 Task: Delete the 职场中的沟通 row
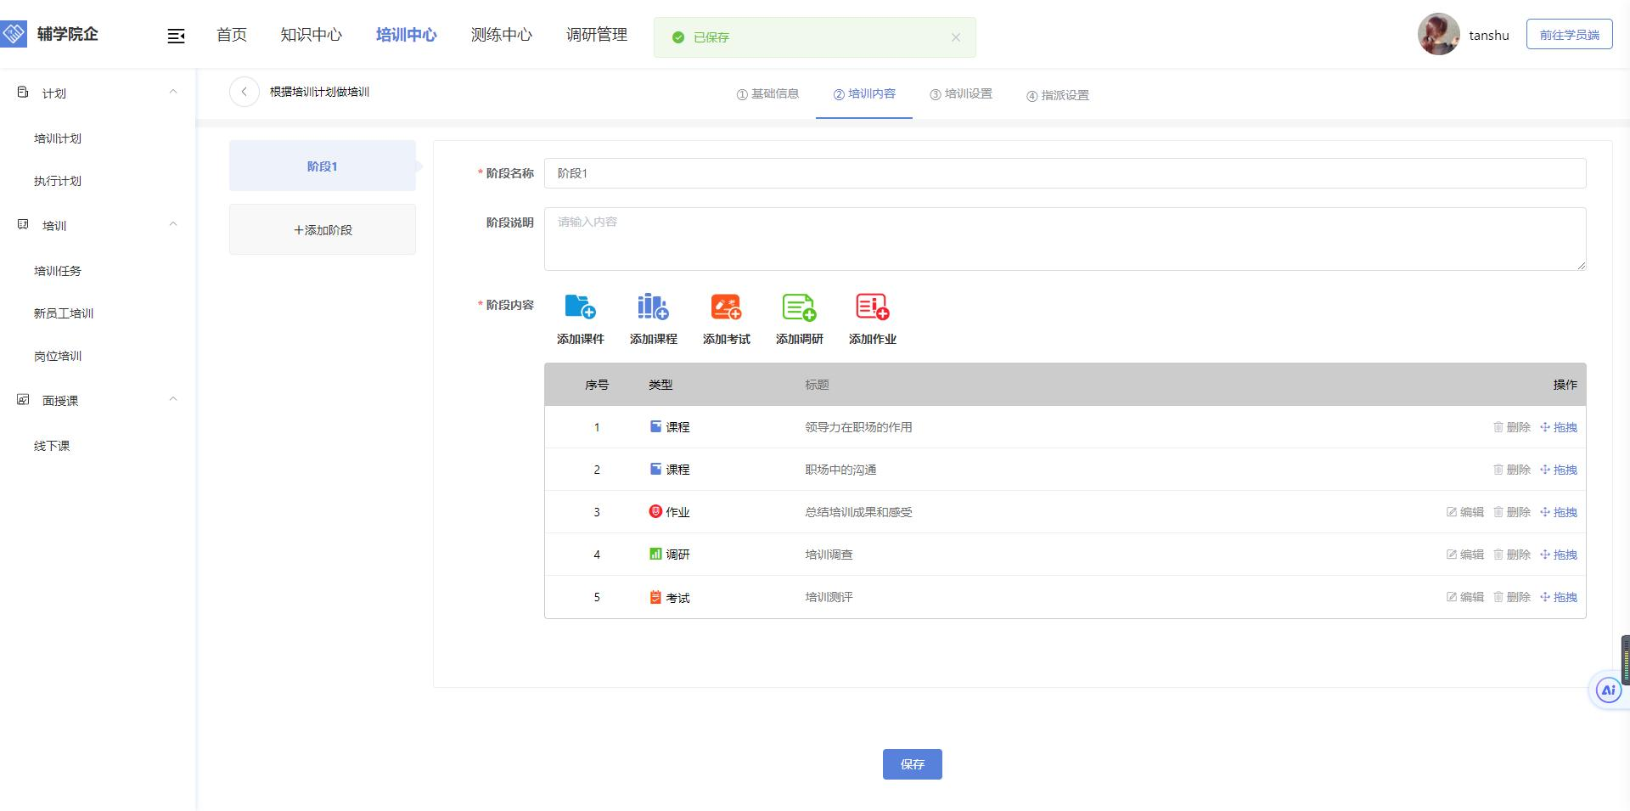point(1512,470)
